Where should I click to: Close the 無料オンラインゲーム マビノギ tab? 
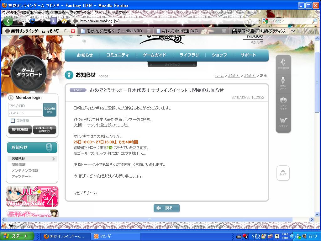pos(73,31)
